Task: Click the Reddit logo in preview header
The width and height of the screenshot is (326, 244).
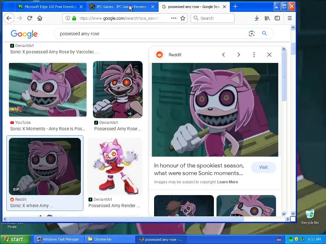Action: [x=159, y=55]
